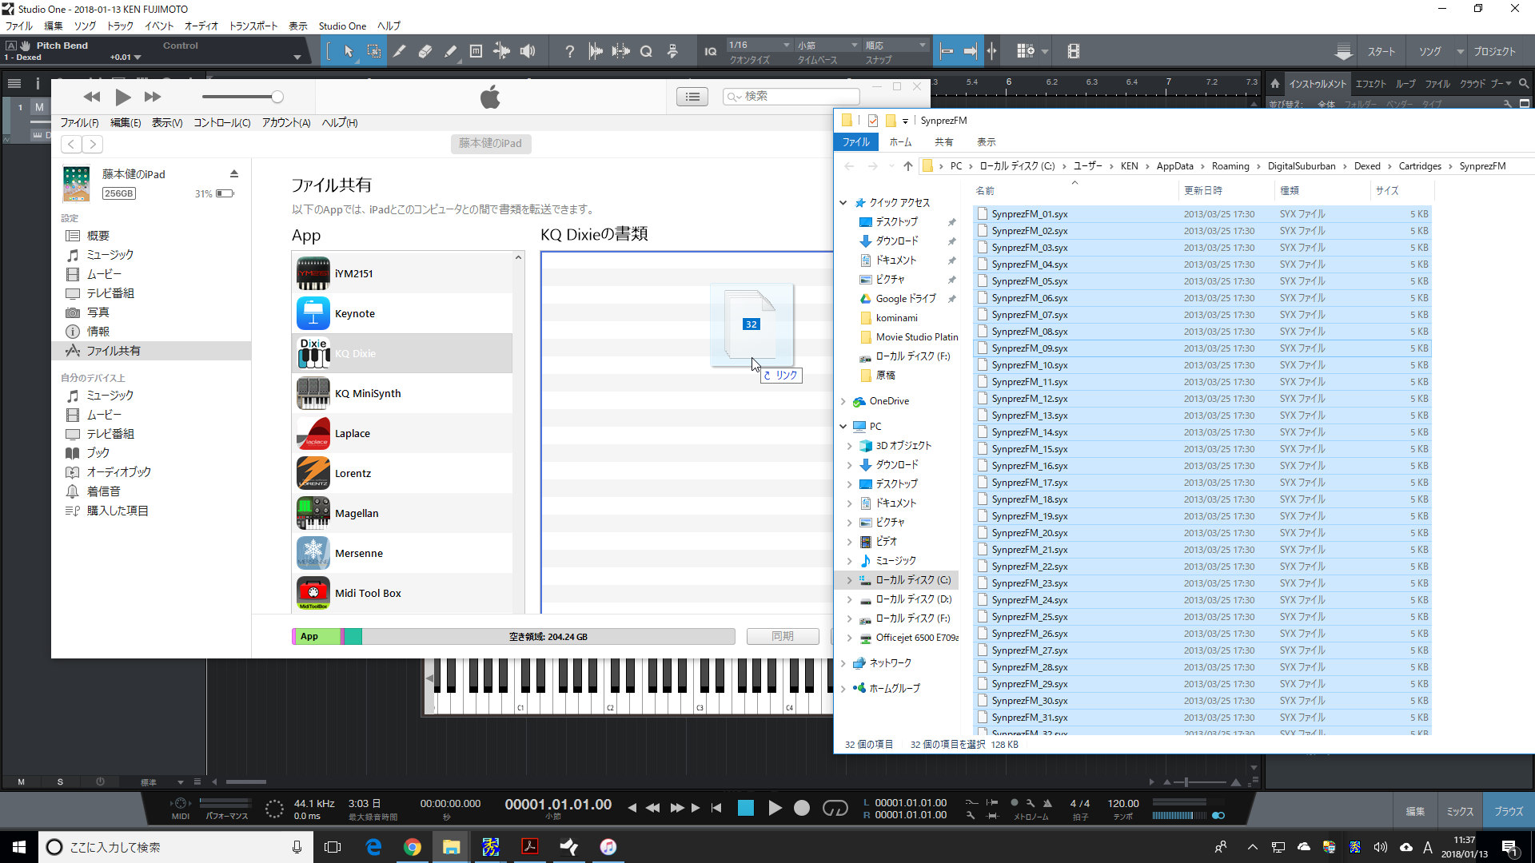Click the iTunes play button
Screen dimensions: 1535x863
pyautogui.click(x=122, y=97)
